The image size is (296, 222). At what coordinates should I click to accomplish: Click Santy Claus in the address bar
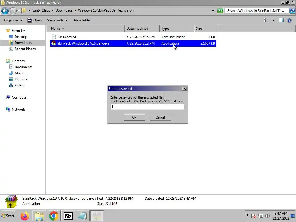point(41,10)
